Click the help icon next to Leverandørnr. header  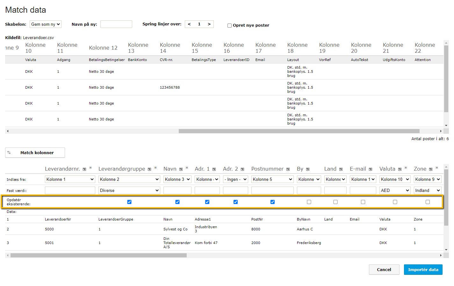pos(84,169)
